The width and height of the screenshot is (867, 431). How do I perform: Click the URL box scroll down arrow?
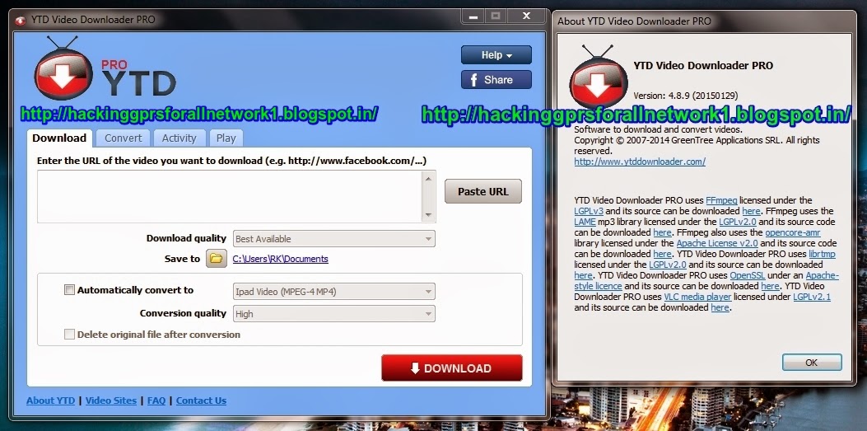pos(428,215)
